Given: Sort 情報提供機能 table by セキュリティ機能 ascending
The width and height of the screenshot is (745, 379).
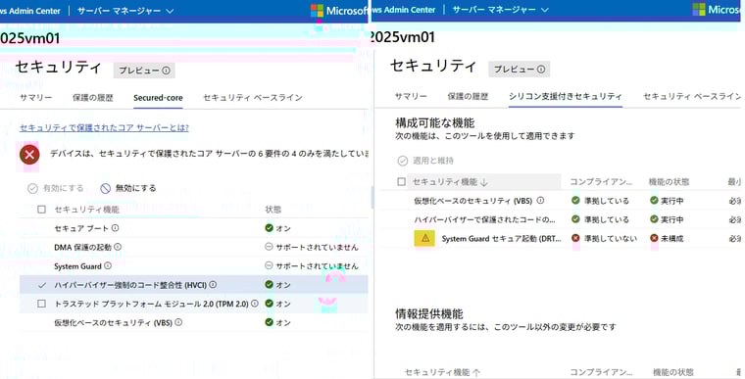Looking at the screenshot, I should [x=442, y=372].
